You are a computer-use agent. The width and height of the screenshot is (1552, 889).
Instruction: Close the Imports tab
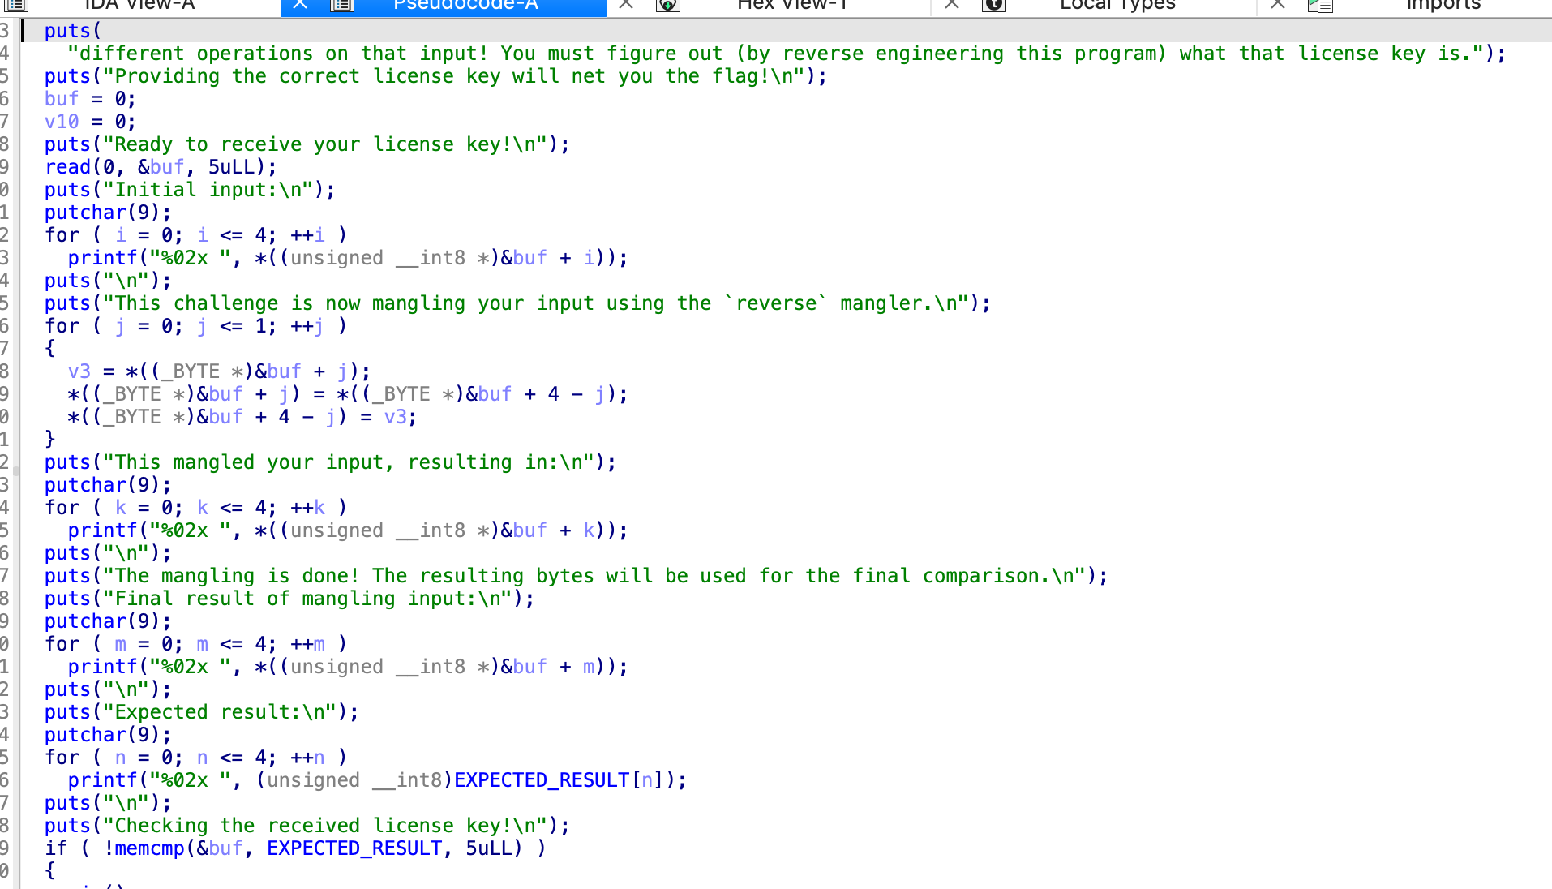click(x=1278, y=5)
